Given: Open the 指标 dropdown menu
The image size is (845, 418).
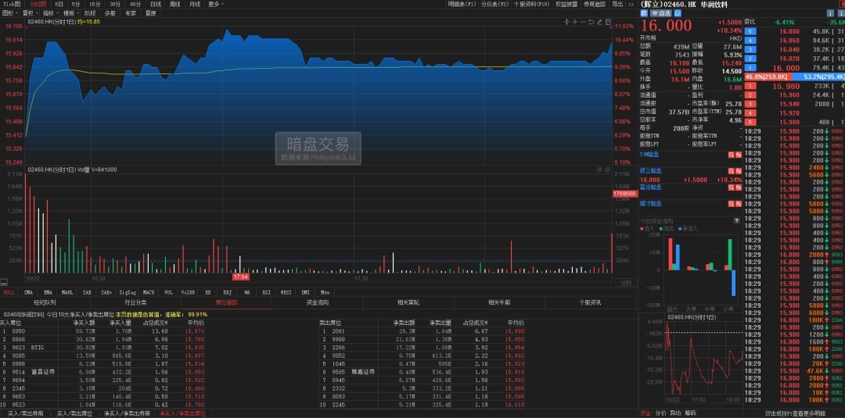Looking at the screenshot, I should coord(50,13).
